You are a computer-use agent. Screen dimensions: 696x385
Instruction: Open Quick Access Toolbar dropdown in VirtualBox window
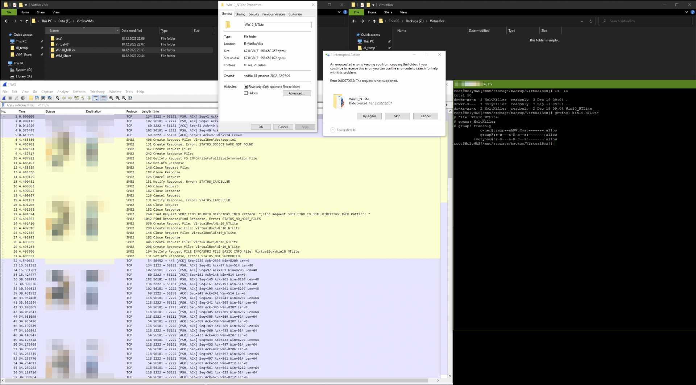[373, 5]
